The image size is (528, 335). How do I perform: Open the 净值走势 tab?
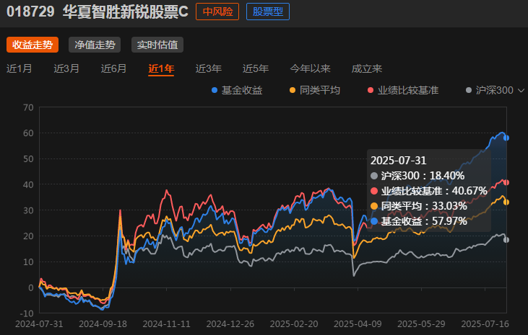pyautogui.click(x=95, y=45)
